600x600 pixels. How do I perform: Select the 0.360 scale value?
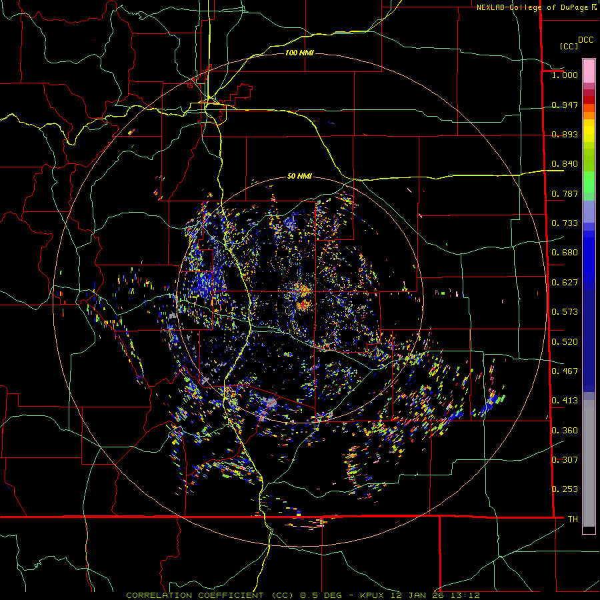pyautogui.click(x=565, y=431)
